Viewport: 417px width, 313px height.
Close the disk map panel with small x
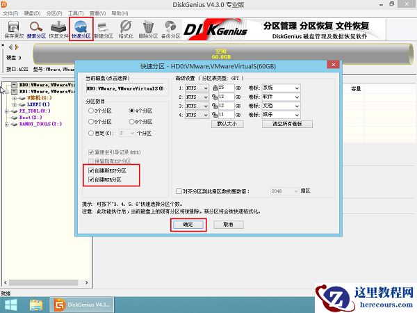click(x=3, y=45)
